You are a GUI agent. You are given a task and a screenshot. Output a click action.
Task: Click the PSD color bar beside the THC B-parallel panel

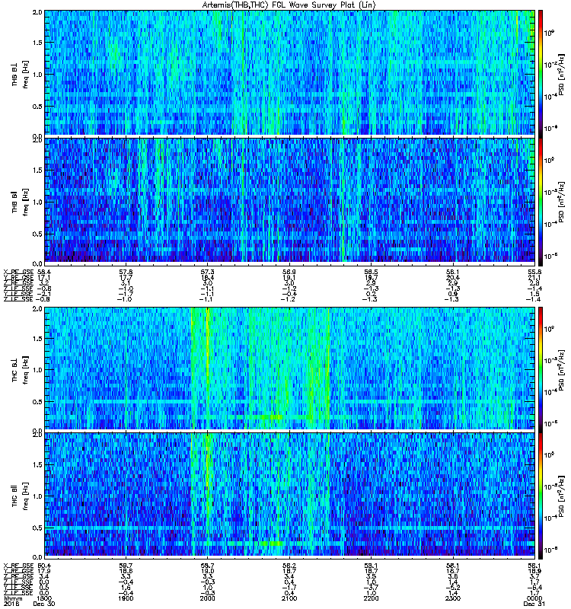coord(541,496)
